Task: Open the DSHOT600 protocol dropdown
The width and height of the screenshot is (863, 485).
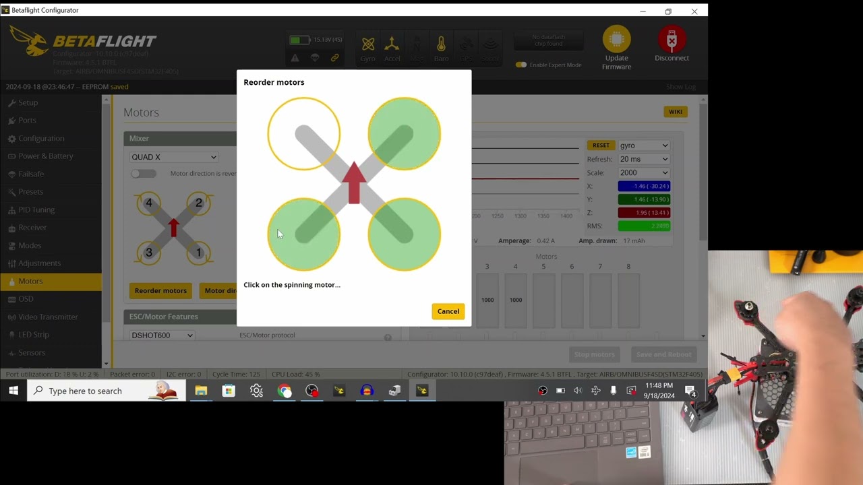Action: pos(162,335)
